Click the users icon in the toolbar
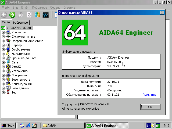This screenshot has width=172, height=129. [x=37, y=15]
